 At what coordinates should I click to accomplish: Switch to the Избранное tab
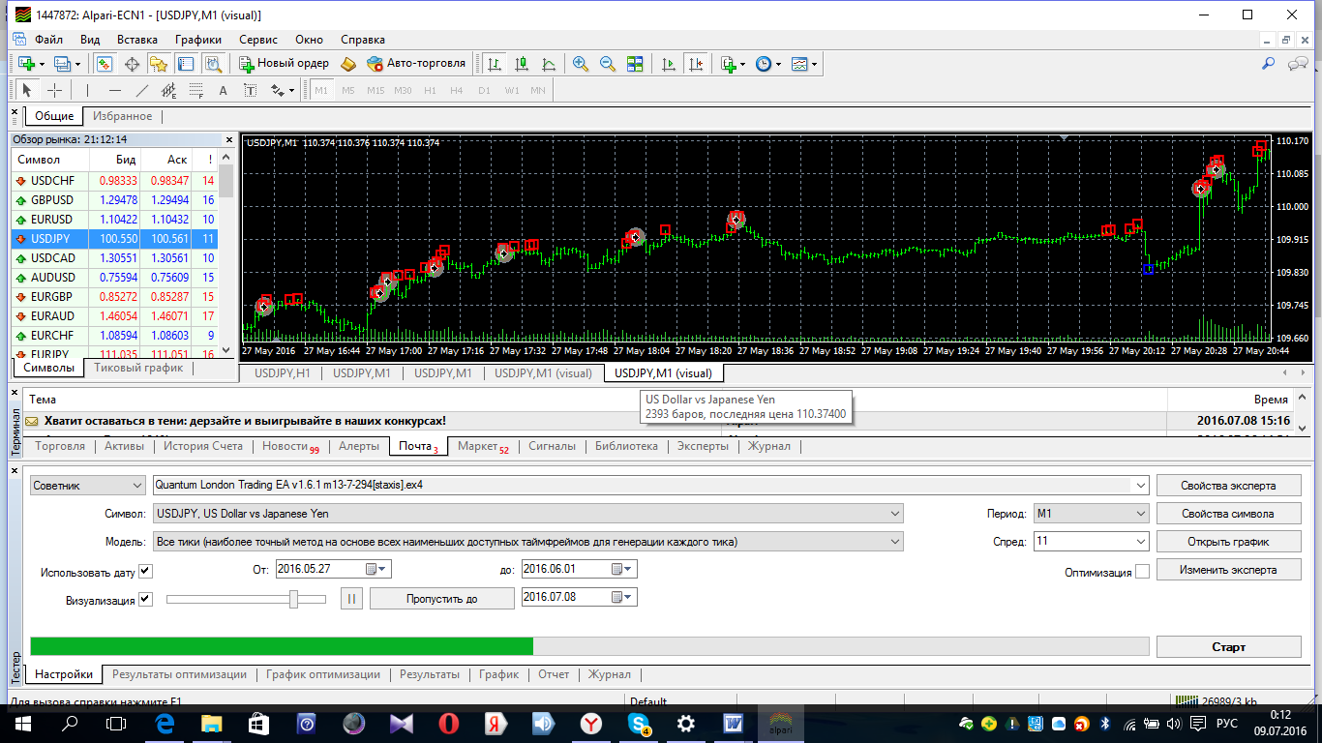point(123,116)
